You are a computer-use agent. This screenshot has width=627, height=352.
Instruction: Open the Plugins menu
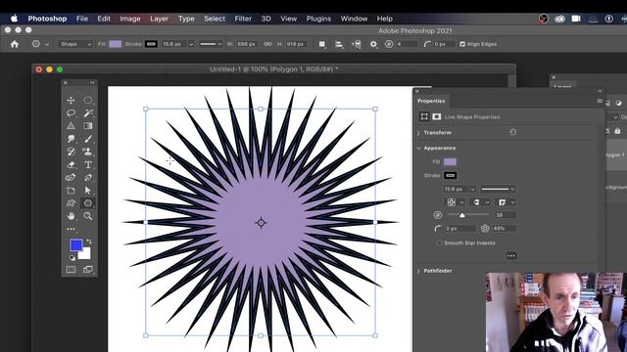(x=318, y=19)
